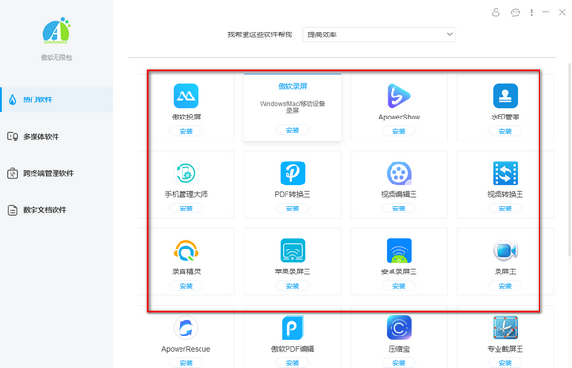
Task: Install 水印管家
Action: (x=505, y=131)
